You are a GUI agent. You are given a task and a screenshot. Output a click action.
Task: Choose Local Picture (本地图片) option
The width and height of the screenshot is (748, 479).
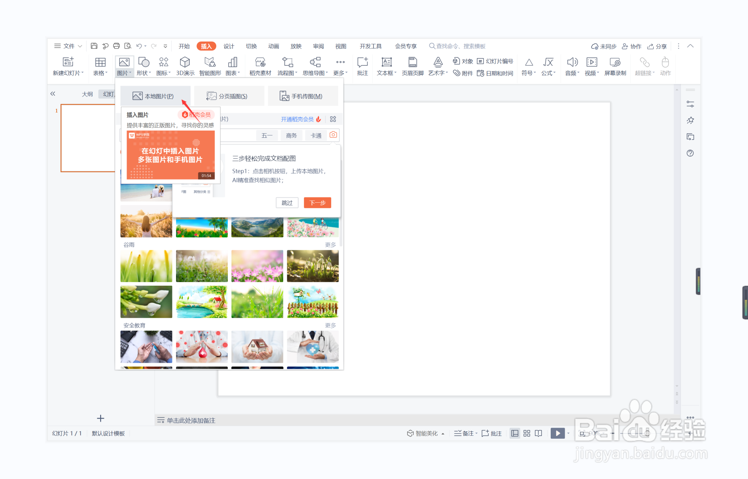click(x=155, y=96)
